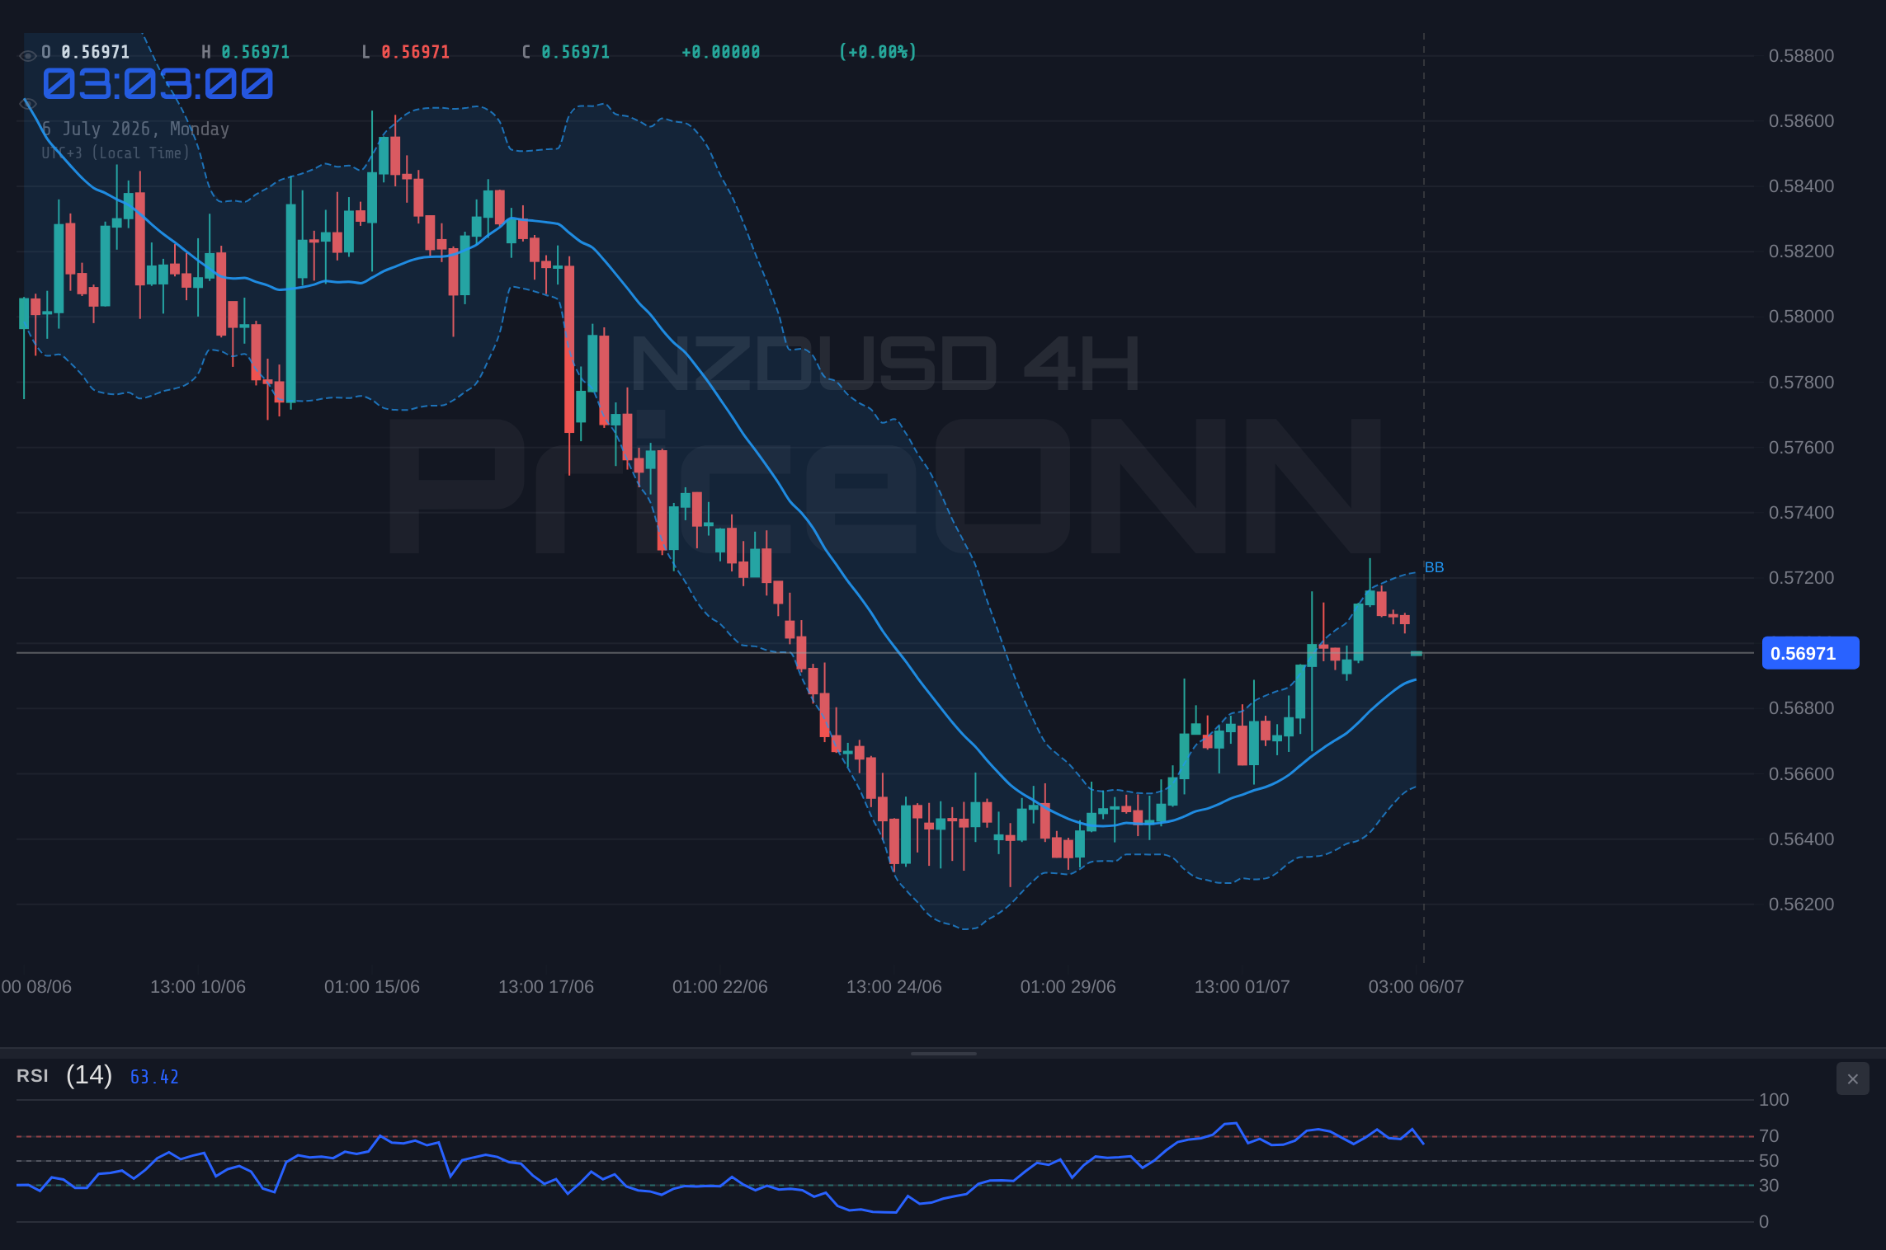Toggle the eye icon left of the 03:03:00 timer

[x=27, y=104]
